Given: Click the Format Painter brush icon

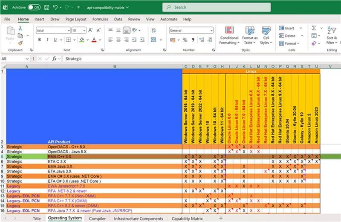Looking at the screenshot, I should [x=20, y=43].
